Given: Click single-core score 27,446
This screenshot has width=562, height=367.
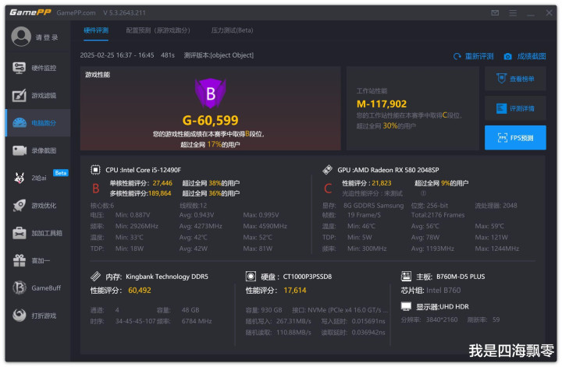Looking at the screenshot, I should 162,183.
